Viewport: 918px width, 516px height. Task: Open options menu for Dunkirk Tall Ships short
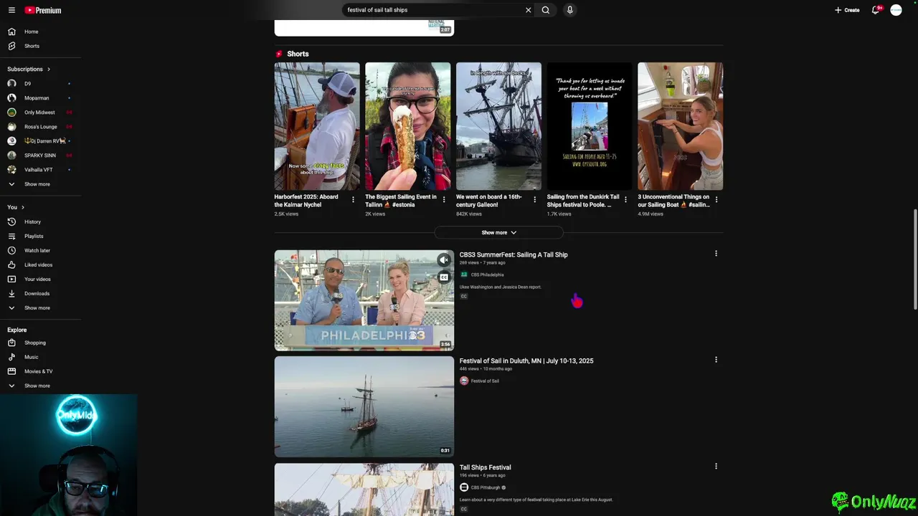625,200
